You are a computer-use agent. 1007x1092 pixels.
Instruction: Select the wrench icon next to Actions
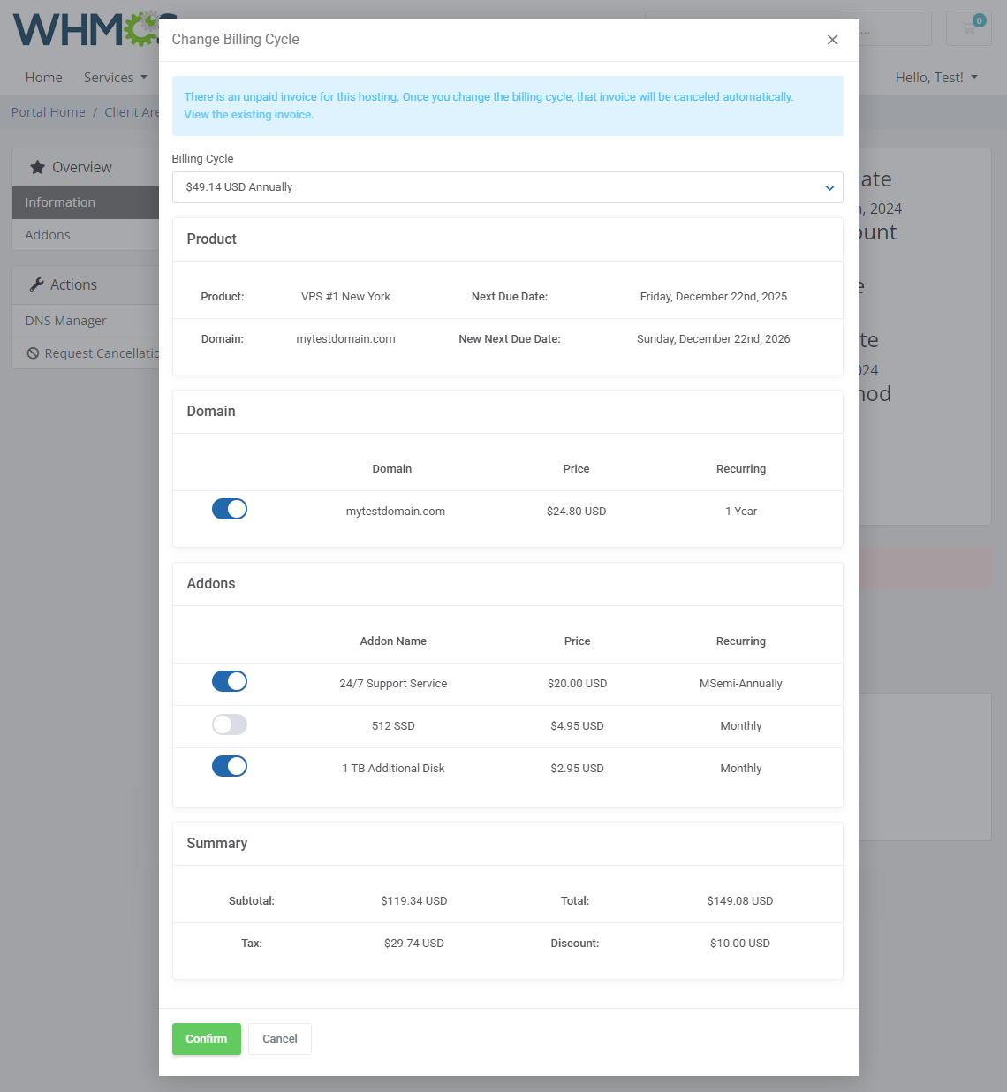(x=39, y=284)
